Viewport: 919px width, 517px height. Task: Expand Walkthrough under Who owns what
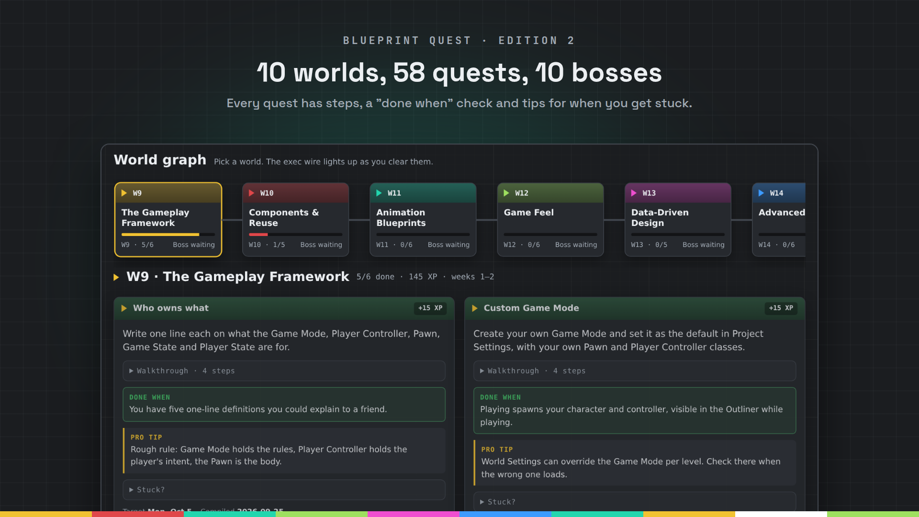284,371
